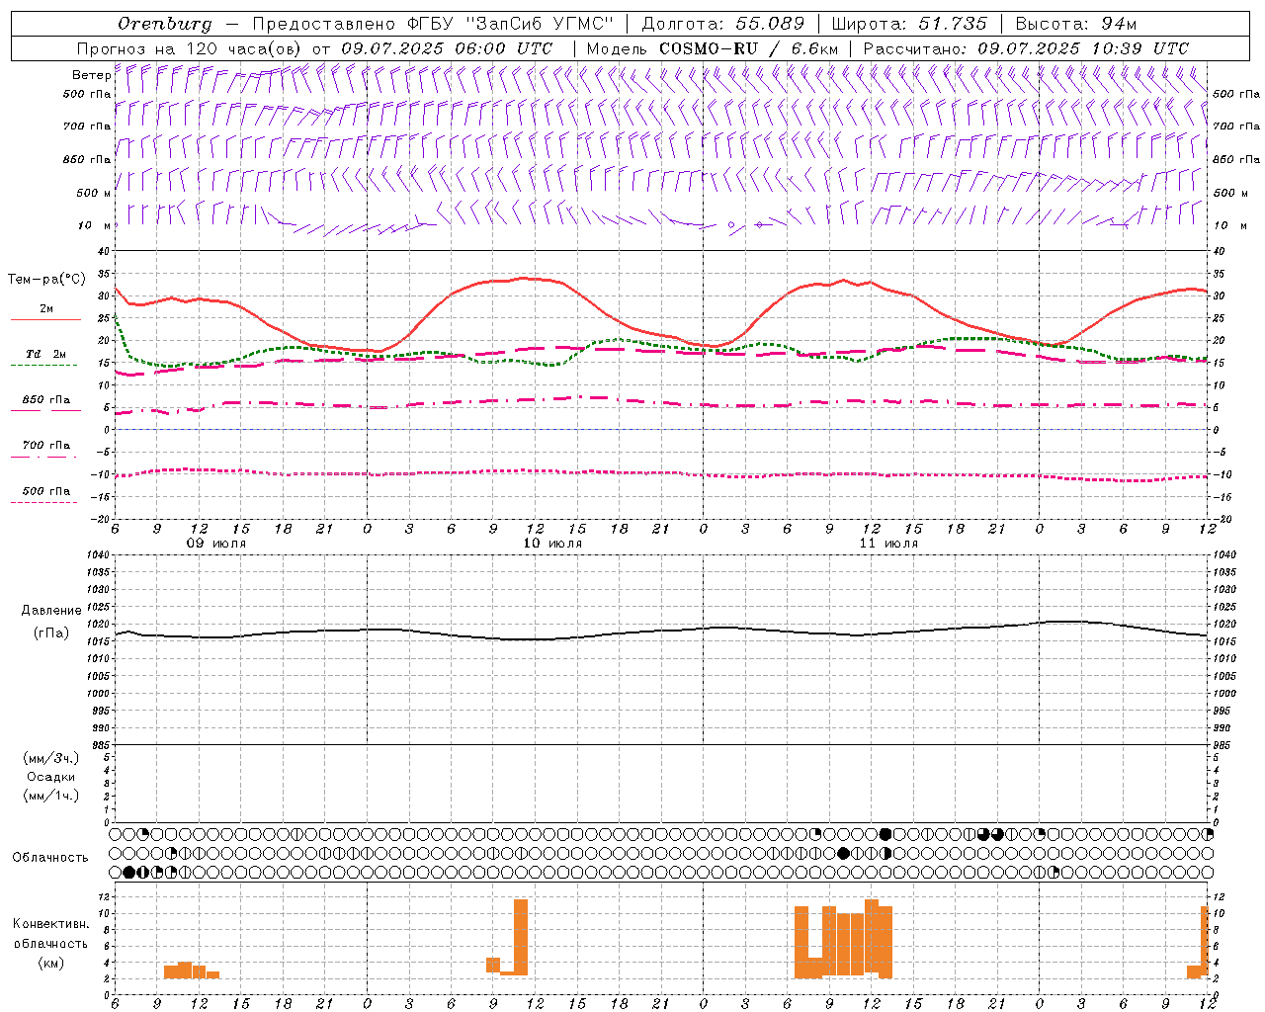1265x1012 pixels.
Task: Click the black pressure curve line
Action: coord(662,631)
